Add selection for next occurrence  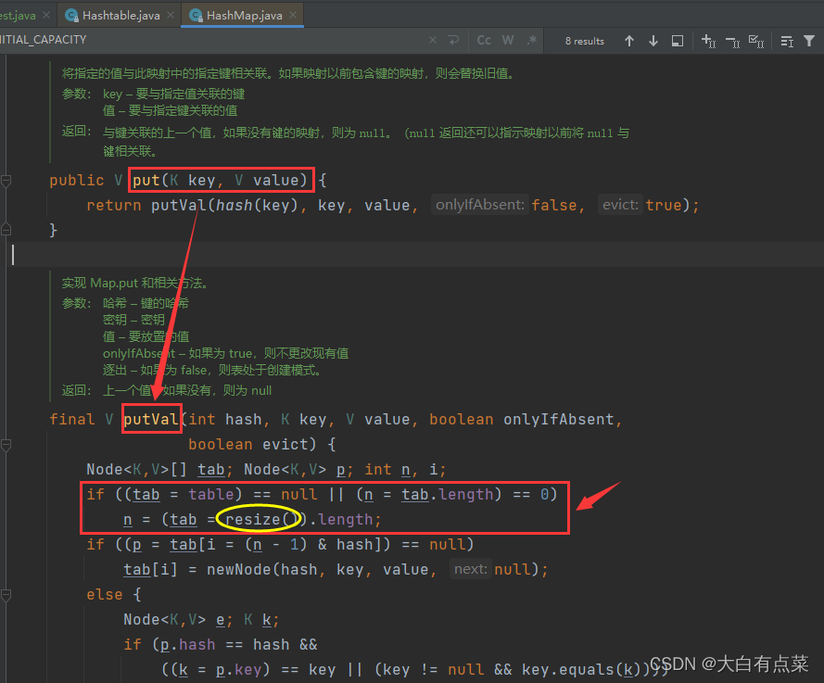[708, 41]
